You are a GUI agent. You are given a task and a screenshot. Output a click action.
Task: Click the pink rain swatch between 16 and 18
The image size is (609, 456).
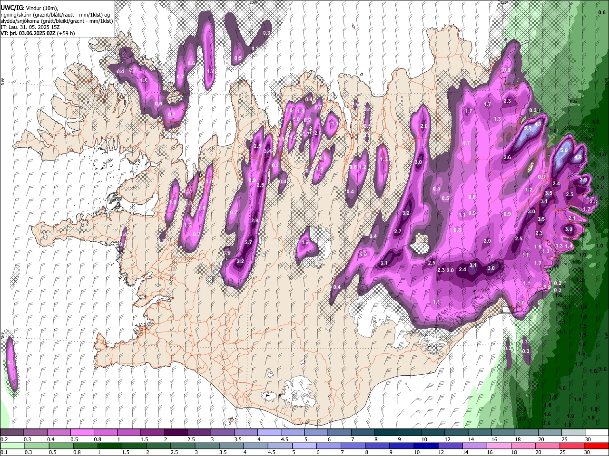(x=499, y=446)
